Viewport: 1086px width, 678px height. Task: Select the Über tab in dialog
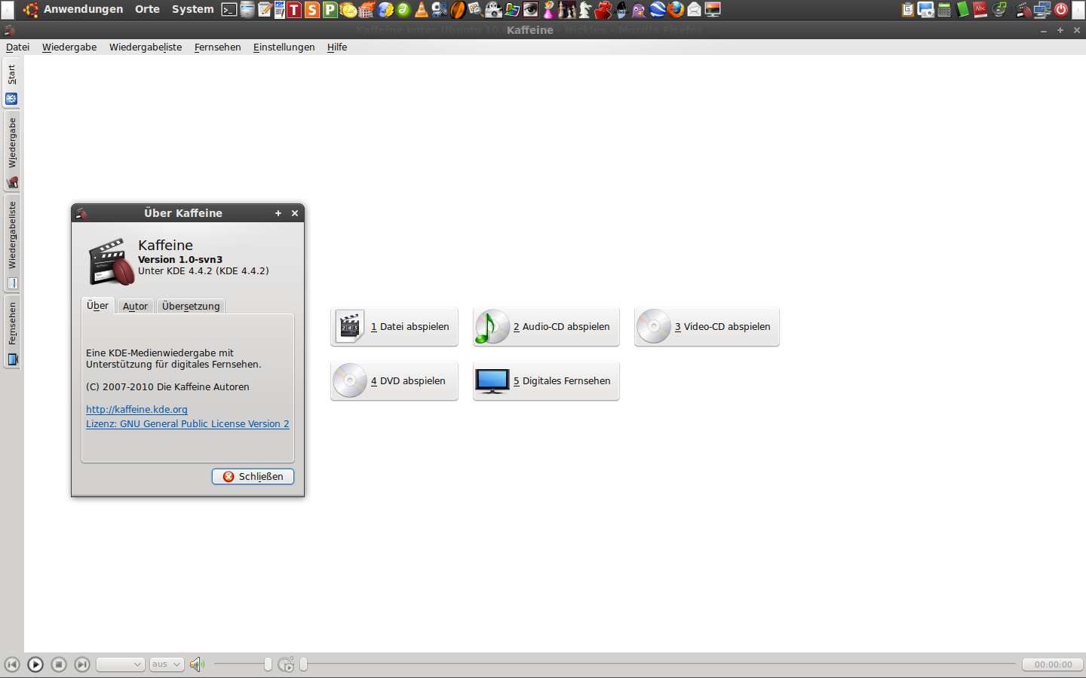[97, 305]
